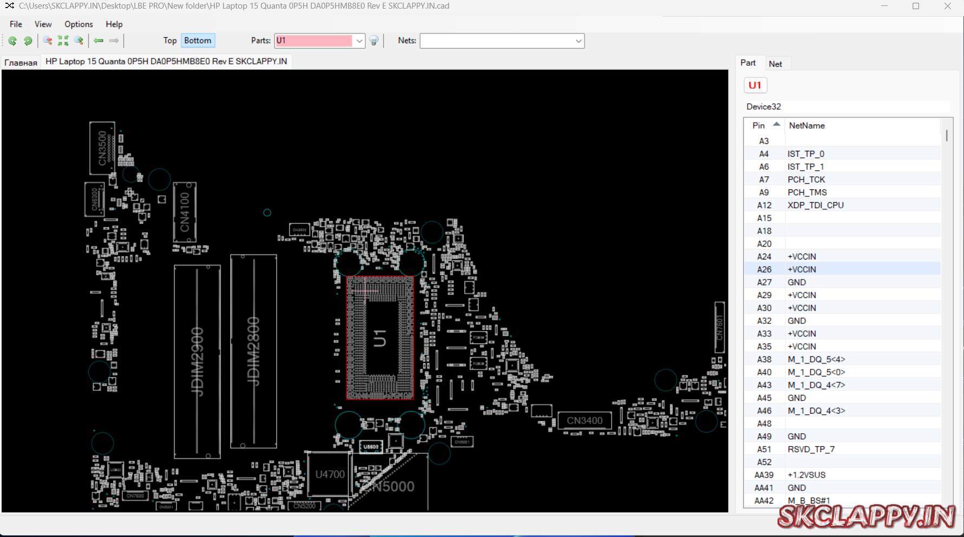The height and width of the screenshot is (537, 964).
Task: Select the Bottom board side
Action: pos(198,41)
